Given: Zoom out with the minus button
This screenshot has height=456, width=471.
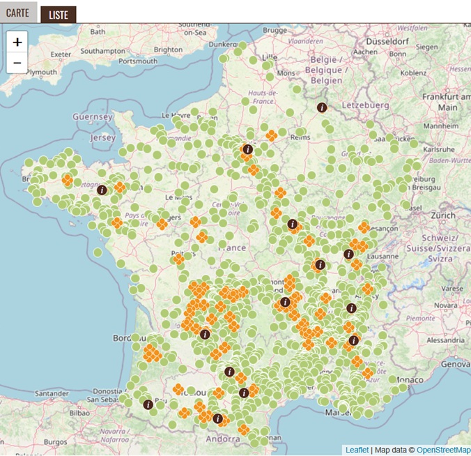Looking at the screenshot, I should click(17, 63).
